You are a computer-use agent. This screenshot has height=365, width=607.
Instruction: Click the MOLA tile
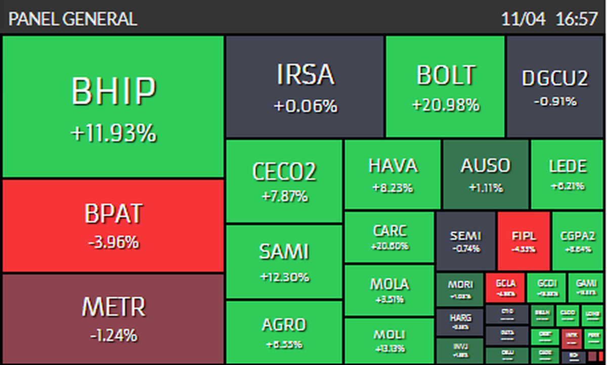(x=389, y=290)
